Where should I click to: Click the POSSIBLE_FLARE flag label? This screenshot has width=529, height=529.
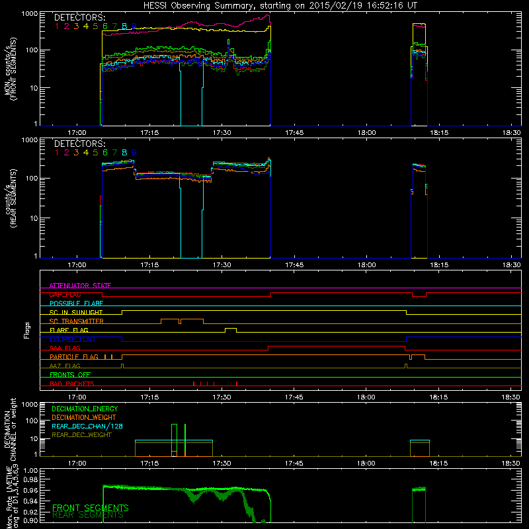click(76, 304)
